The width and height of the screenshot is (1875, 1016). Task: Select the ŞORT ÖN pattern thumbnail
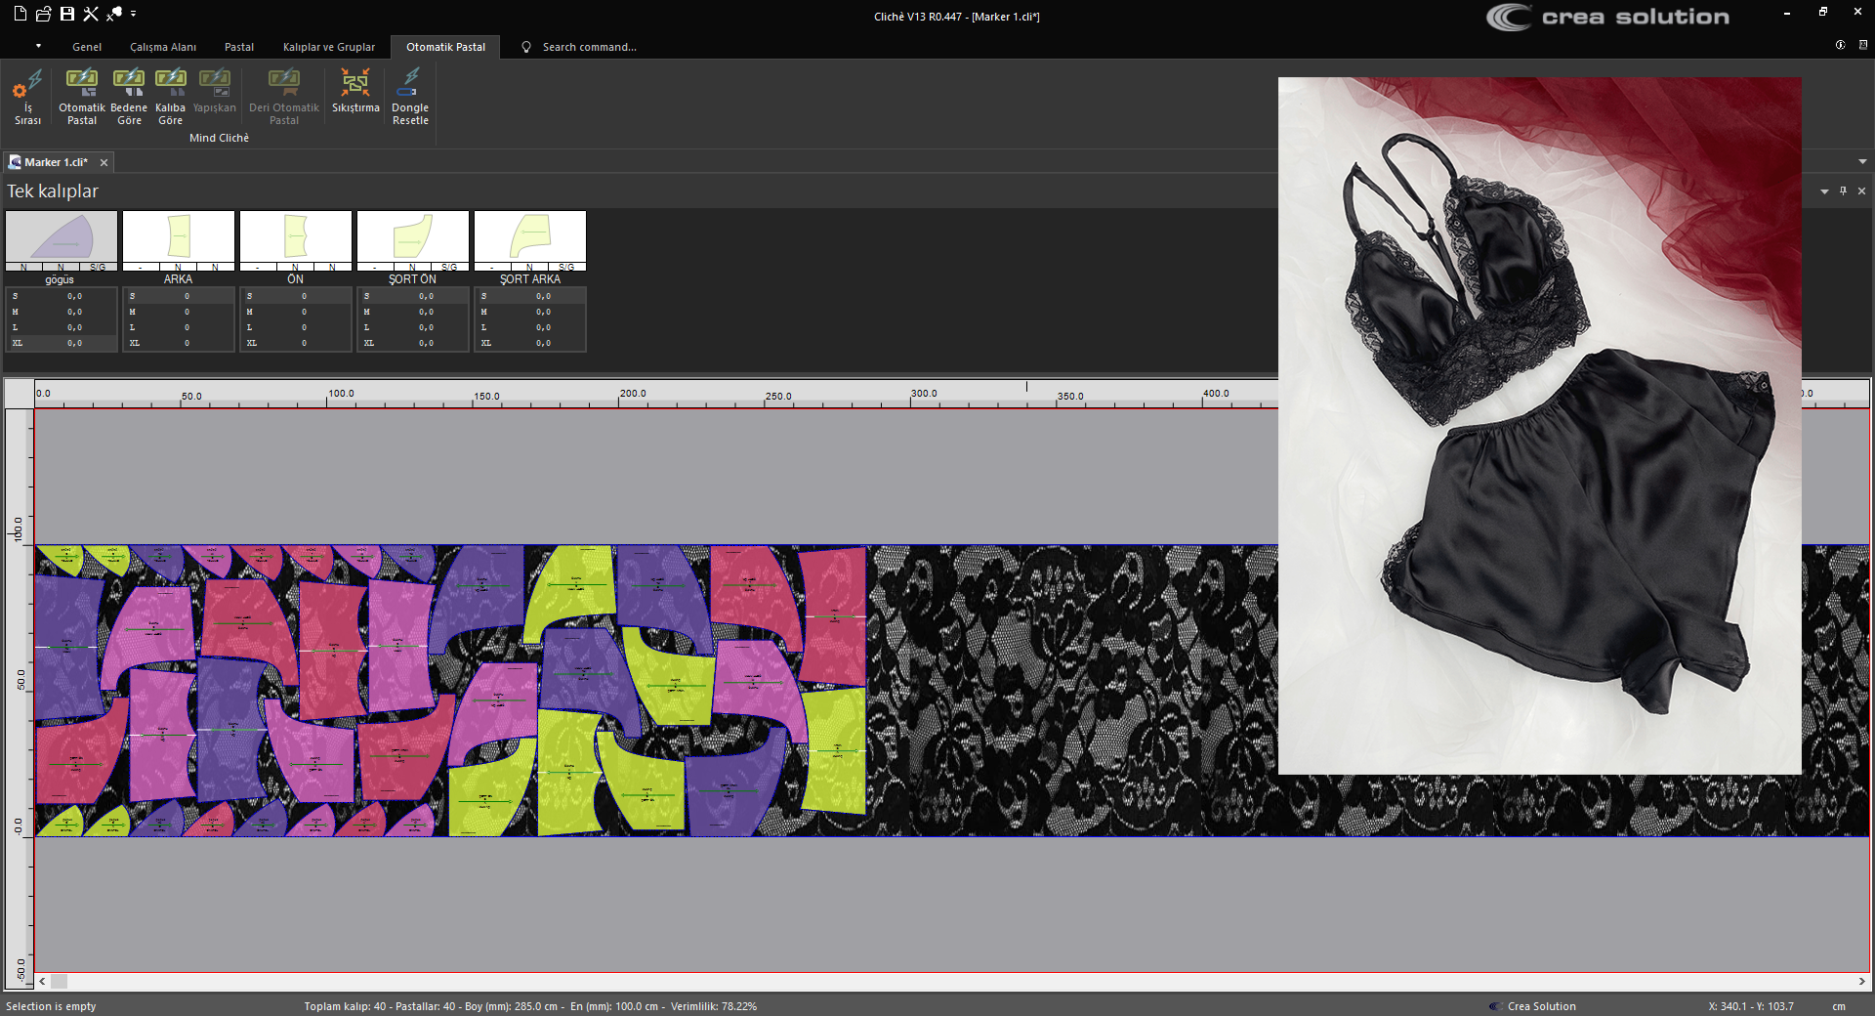coord(412,237)
